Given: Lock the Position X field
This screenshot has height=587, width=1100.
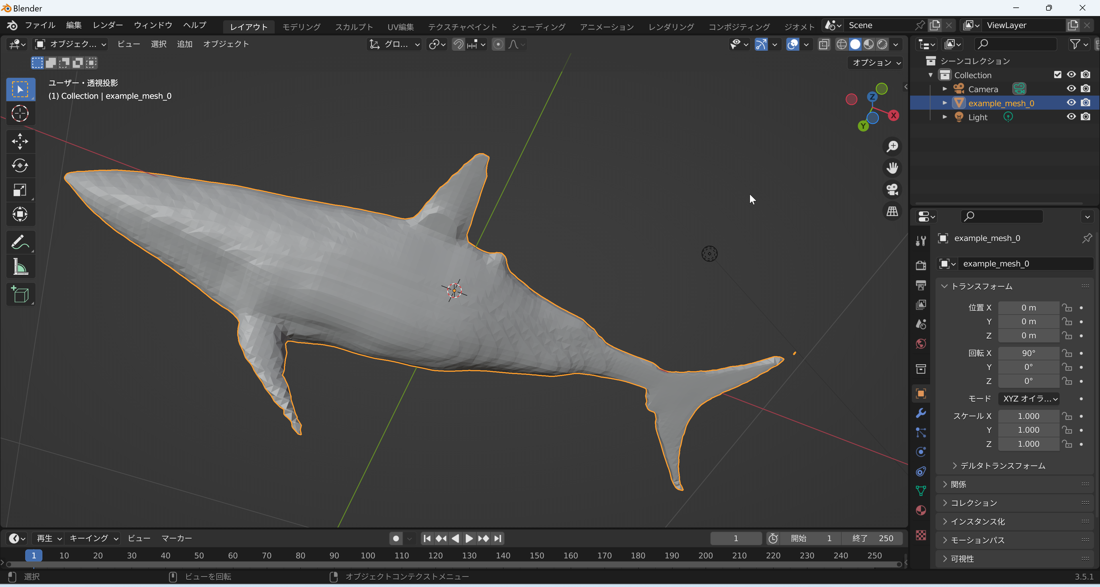Looking at the screenshot, I should (x=1067, y=308).
